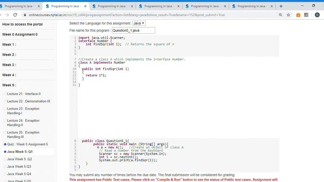Open the Java language dropdown
Viewport: 324px width, 182px height.
coord(139,23)
